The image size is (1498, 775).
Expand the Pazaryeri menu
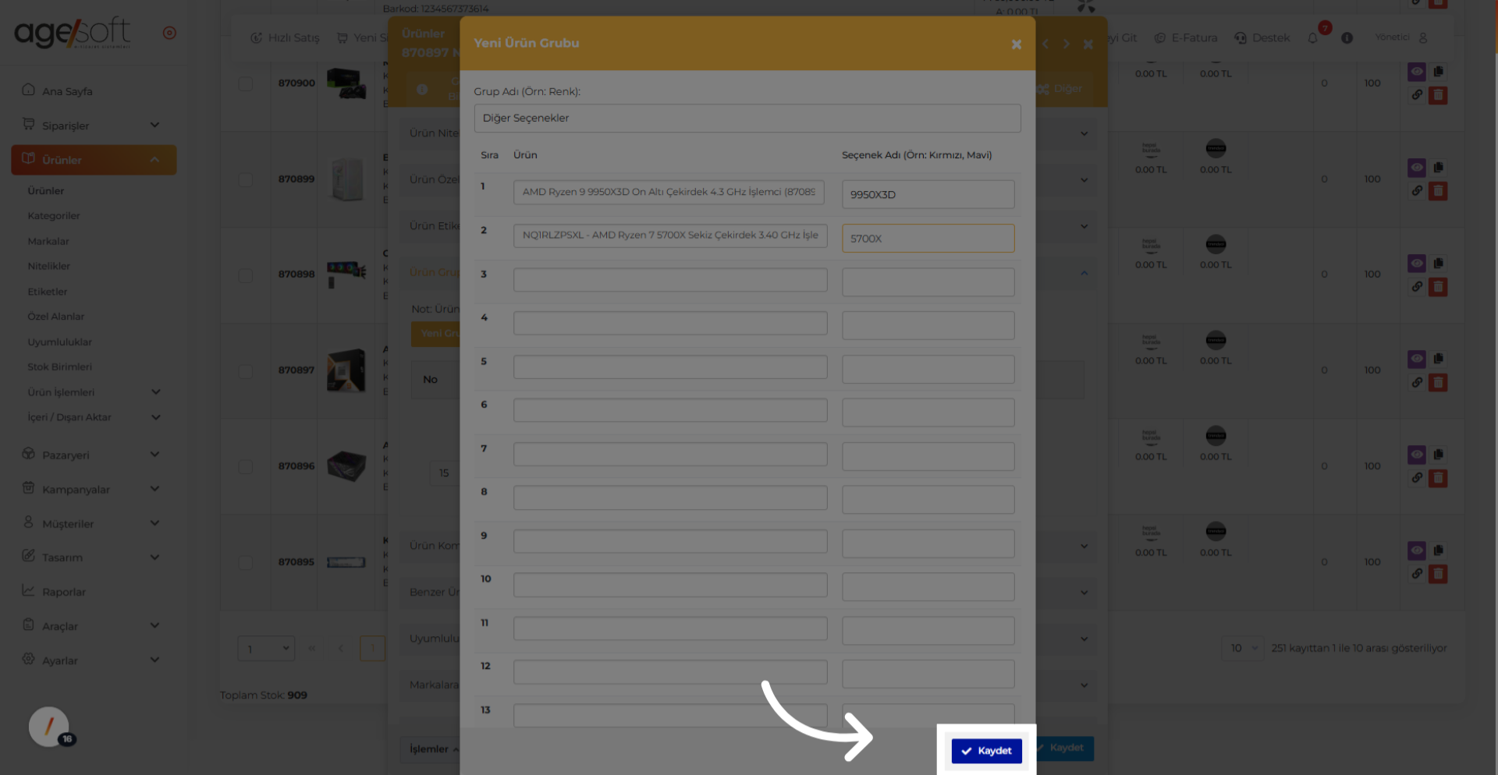tap(93, 455)
